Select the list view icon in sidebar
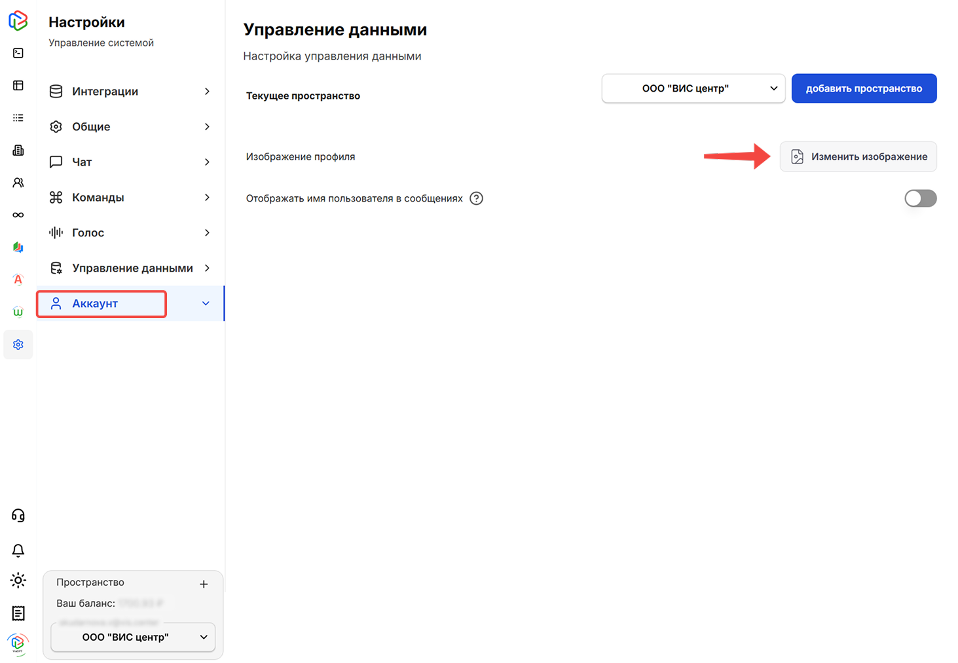This screenshot has width=958, height=663. 18,117
